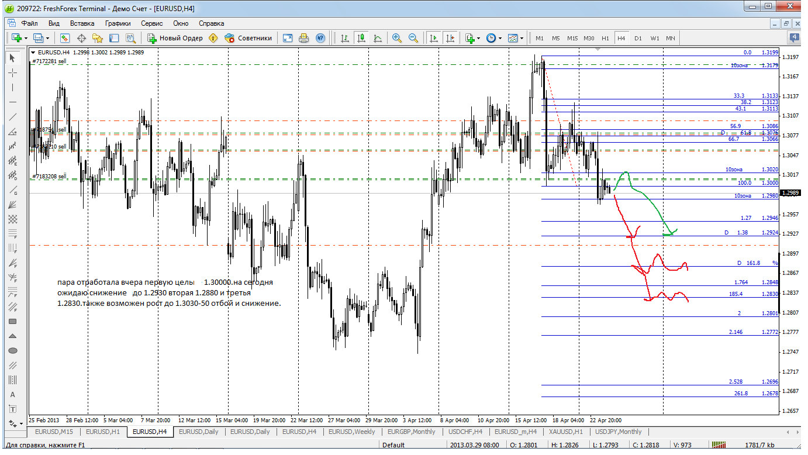Click the Советники expert advisors button
808x455 pixels.
248,38
